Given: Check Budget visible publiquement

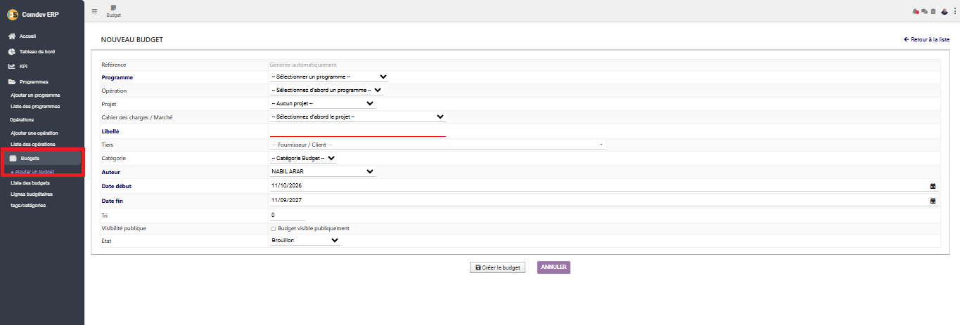Looking at the screenshot, I should (x=274, y=229).
